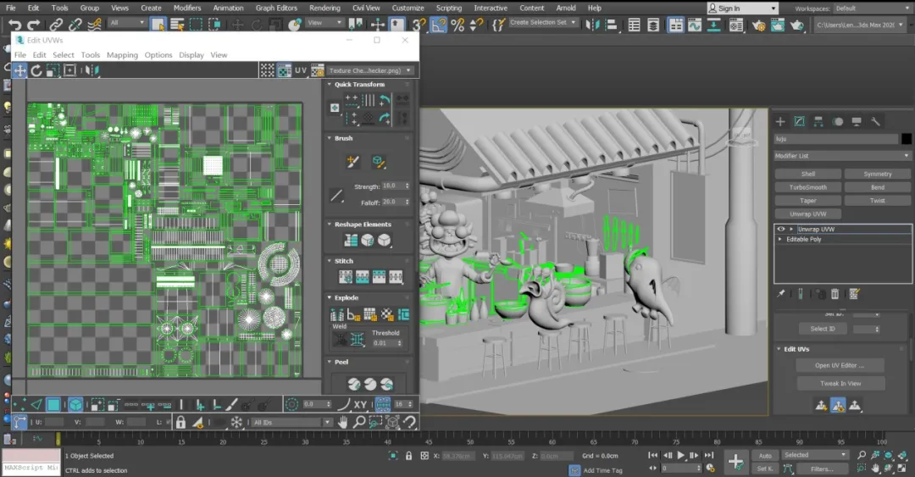Expand the Editable Poly stack entry

[x=780, y=239]
